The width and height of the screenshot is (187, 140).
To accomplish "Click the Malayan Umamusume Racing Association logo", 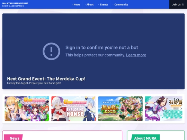I will pyautogui.click(x=15, y=4).
